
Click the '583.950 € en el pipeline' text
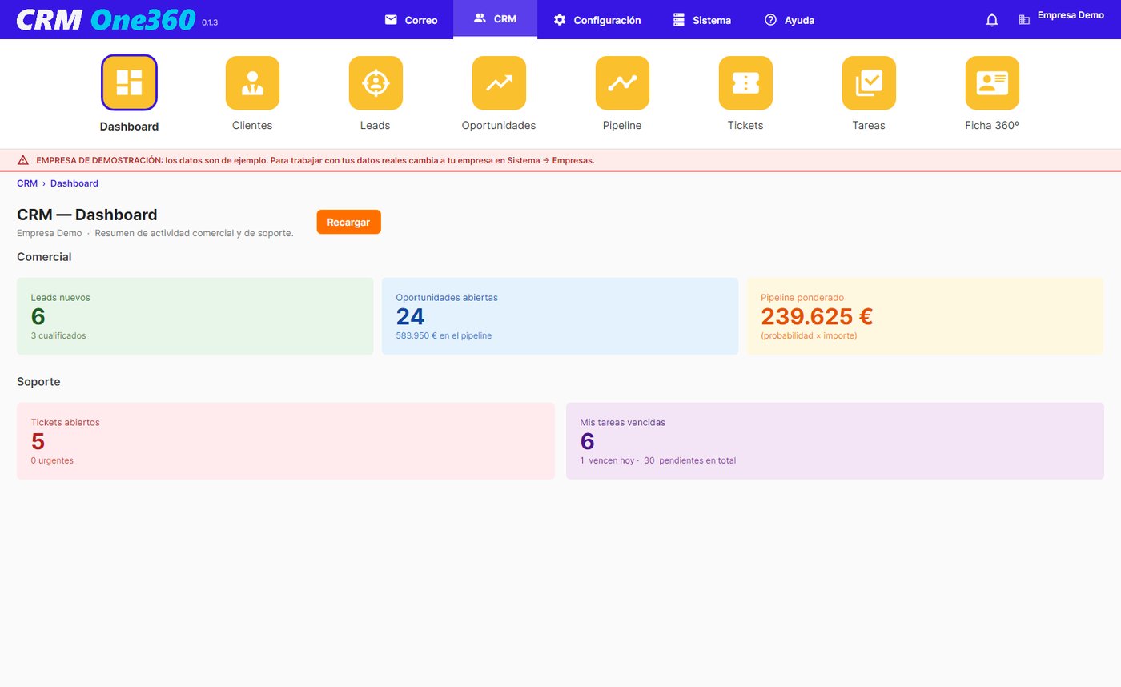click(444, 335)
